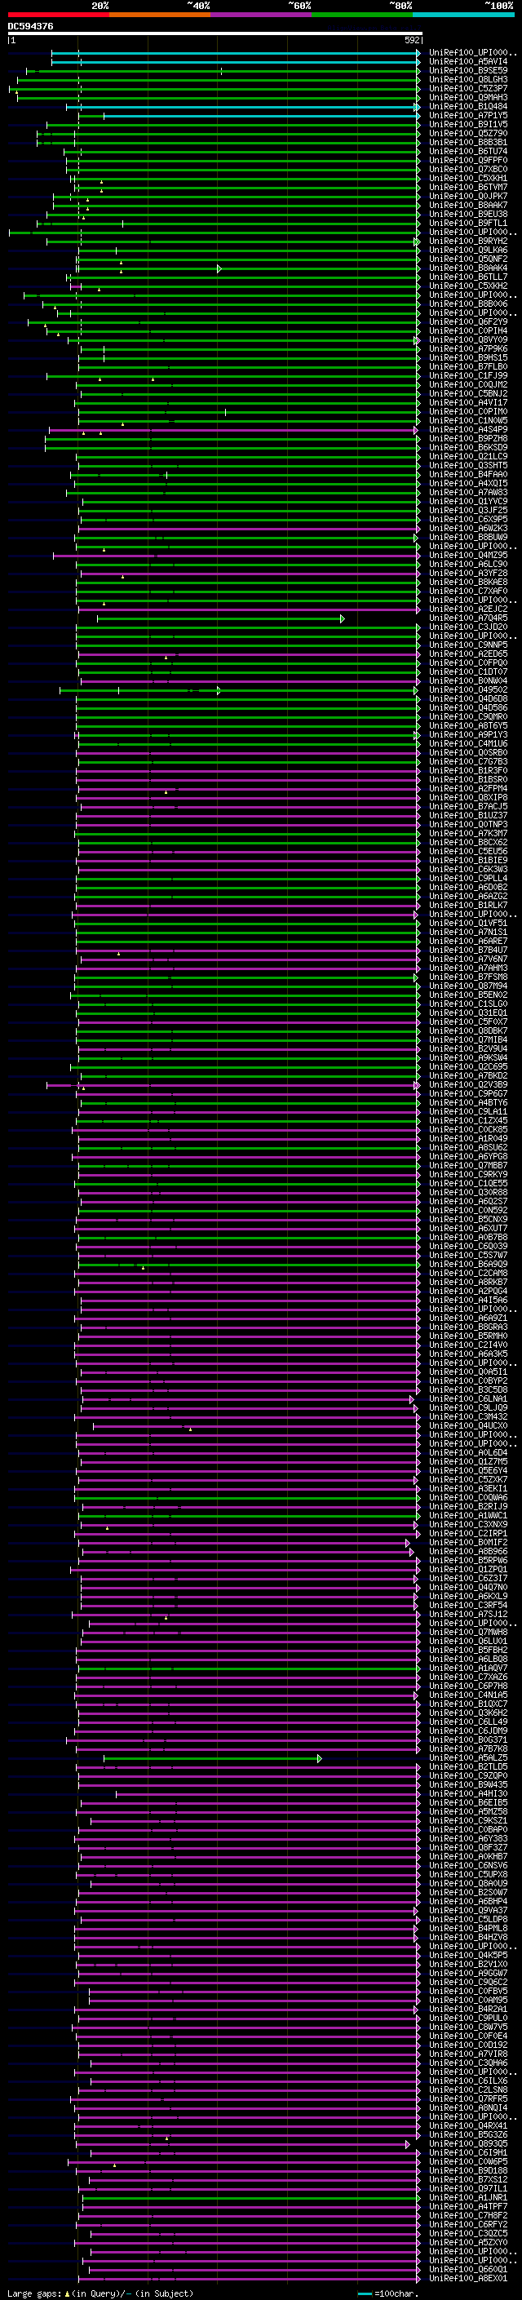Click the UniRef100_C5ZXK7 hit label
This screenshot has width=522, height=2300.
[x=468, y=1479]
